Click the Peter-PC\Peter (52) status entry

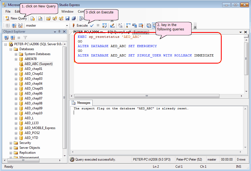tap(189, 159)
